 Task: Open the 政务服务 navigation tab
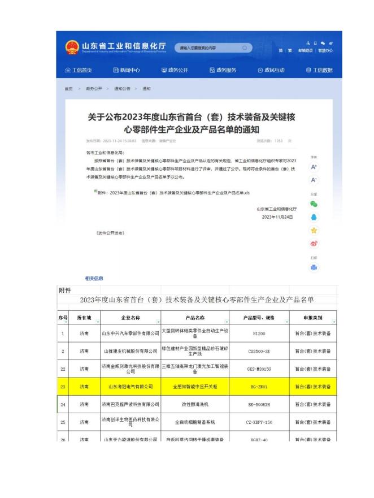pyautogui.click(x=223, y=70)
